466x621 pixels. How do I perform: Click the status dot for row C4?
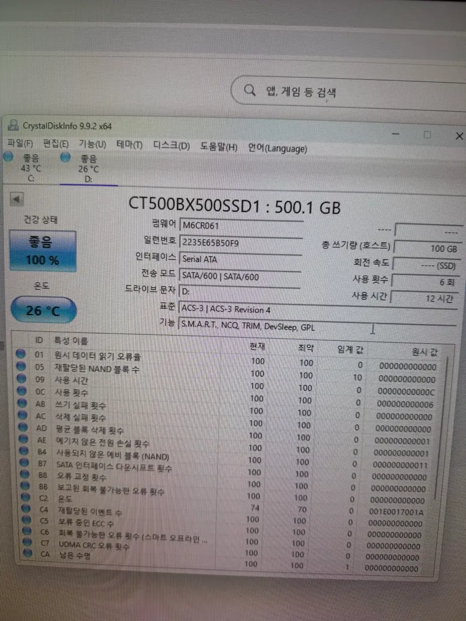(27, 510)
